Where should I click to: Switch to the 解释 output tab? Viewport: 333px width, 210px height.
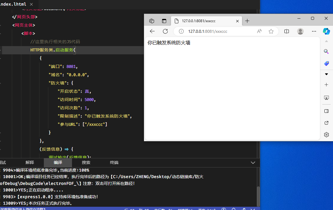tap(30, 162)
